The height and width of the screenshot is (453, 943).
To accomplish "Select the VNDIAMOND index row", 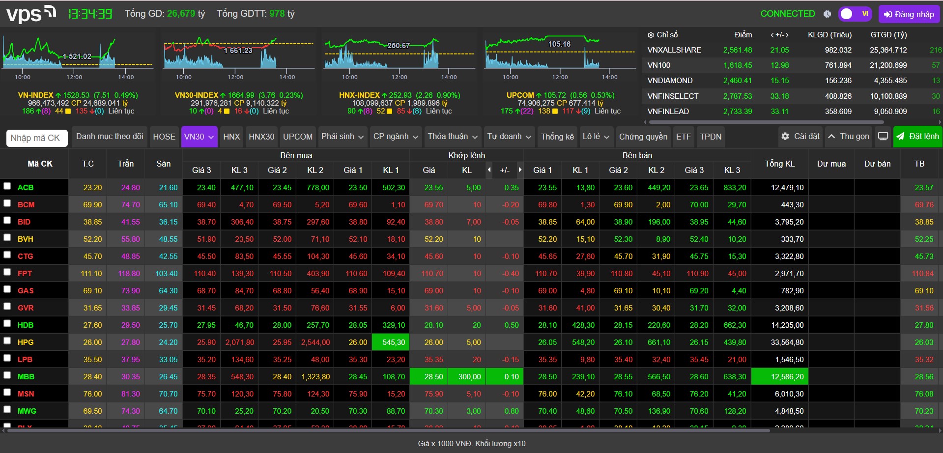I will [792, 81].
